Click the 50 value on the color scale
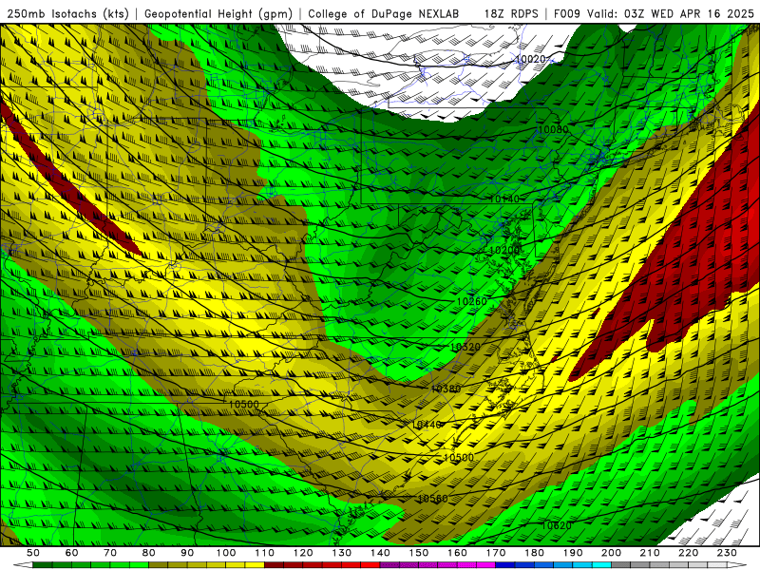Screen dimensions: 760x570 coord(33,553)
